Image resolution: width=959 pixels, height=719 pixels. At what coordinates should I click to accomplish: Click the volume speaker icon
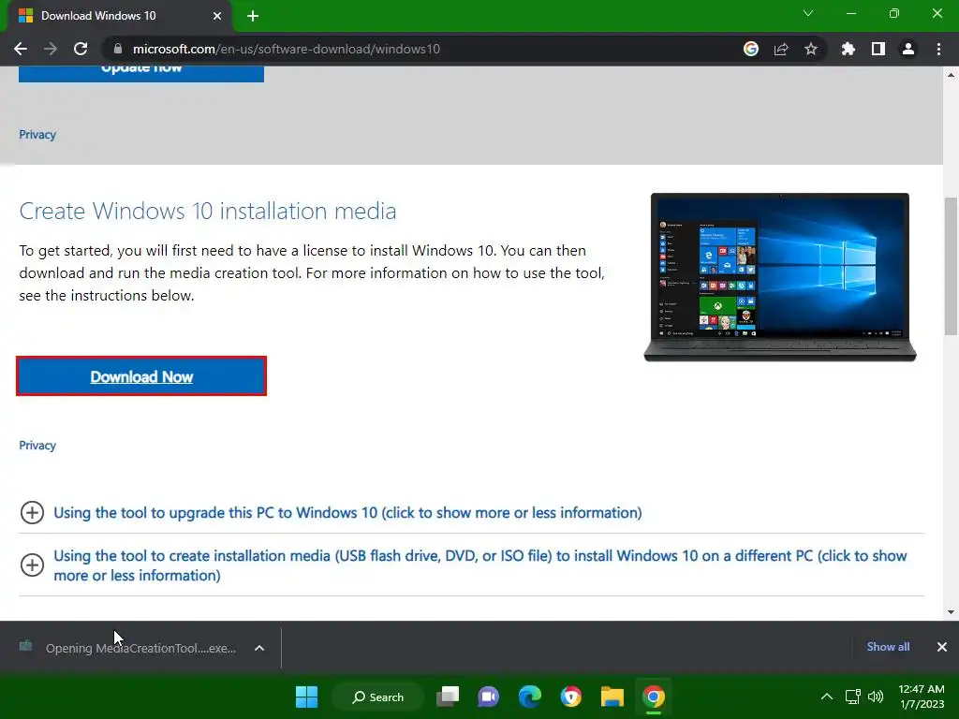[x=876, y=697]
